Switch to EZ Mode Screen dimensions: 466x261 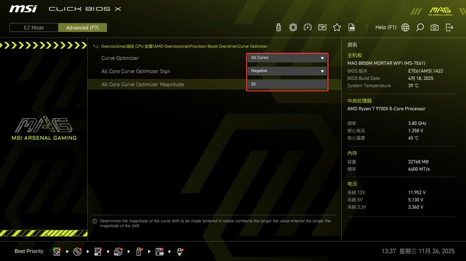click(34, 28)
